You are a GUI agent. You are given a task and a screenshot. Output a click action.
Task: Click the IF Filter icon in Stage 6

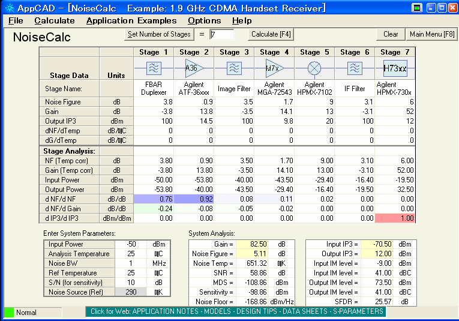(355, 68)
